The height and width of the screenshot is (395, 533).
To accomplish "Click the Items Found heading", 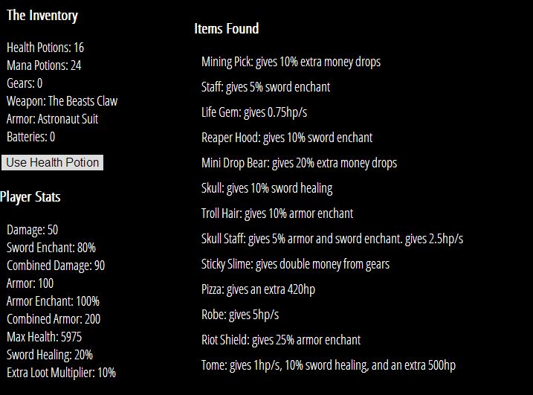I will [227, 28].
